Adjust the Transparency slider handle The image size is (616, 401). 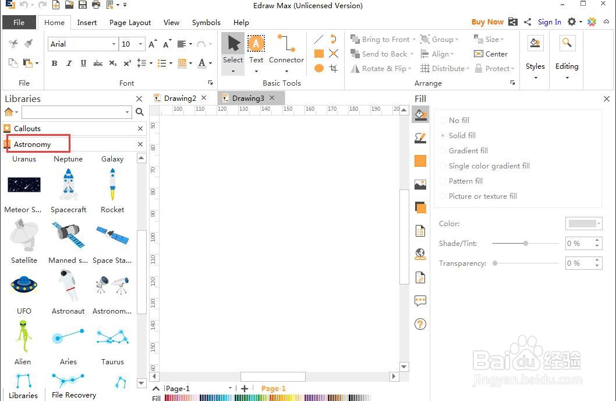coord(495,263)
